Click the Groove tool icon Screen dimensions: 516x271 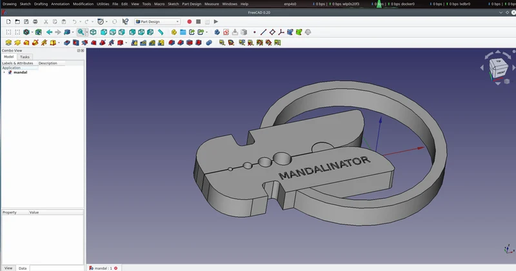click(x=84, y=43)
